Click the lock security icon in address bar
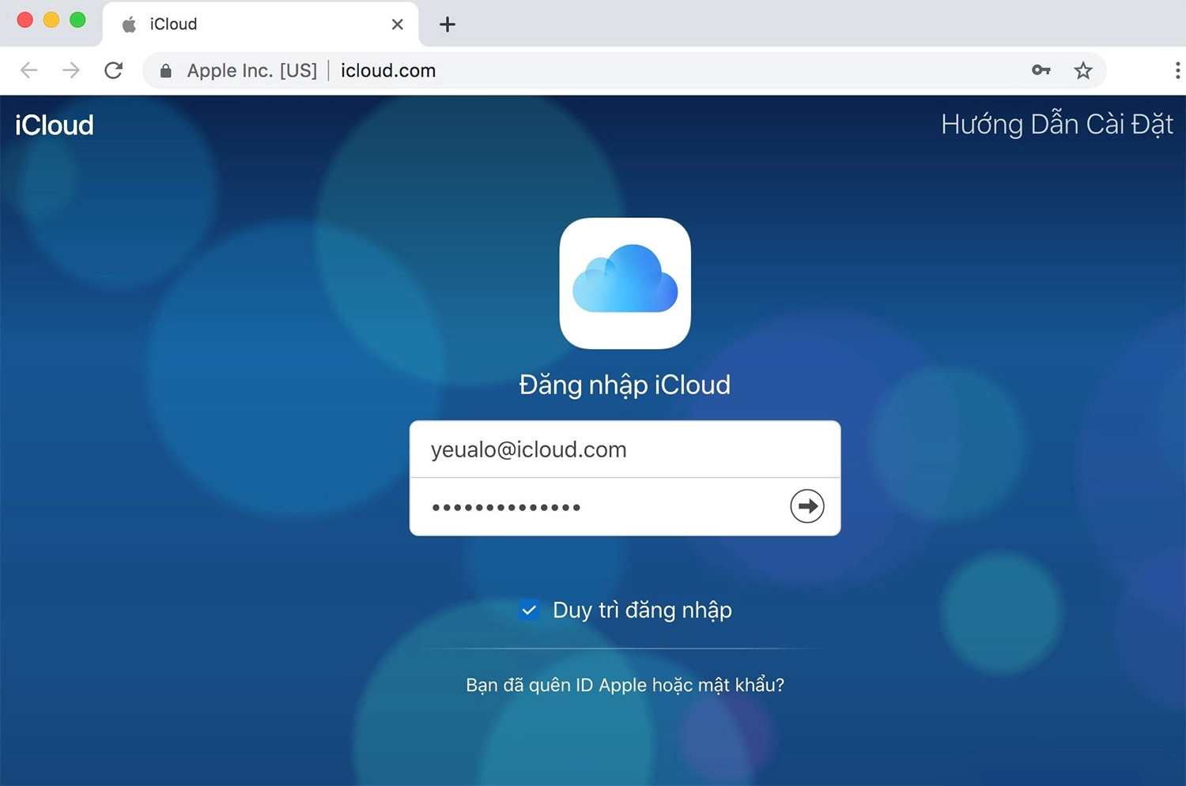The height and width of the screenshot is (786, 1186). coord(165,71)
